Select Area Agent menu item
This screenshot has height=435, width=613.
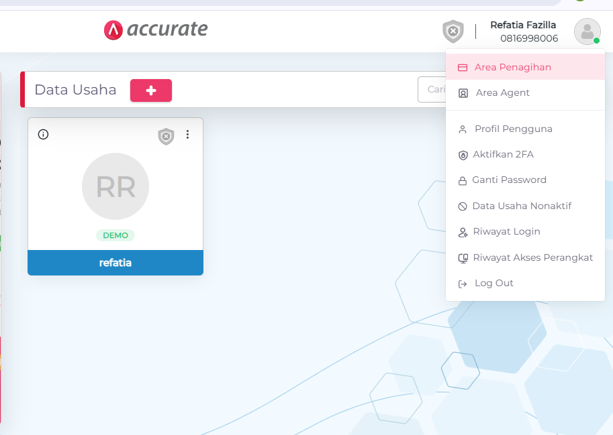[502, 93]
